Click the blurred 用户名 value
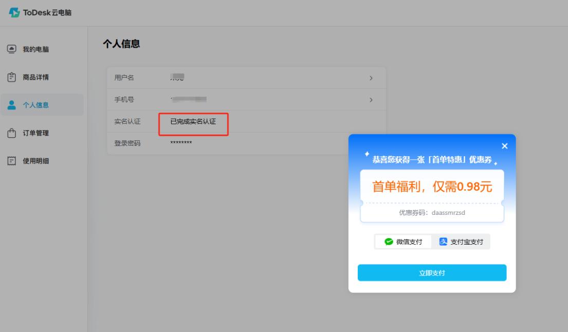This screenshot has height=332, width=568. 177,78
